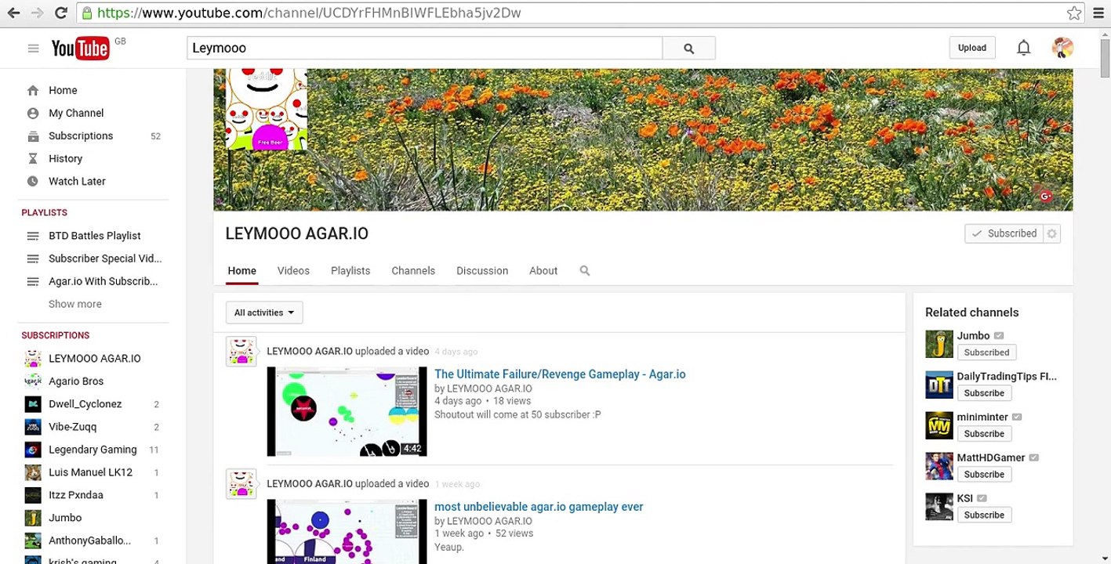Open the account avatar menu
This screenshot has width=1111, height=564.
coord(1062,48)
